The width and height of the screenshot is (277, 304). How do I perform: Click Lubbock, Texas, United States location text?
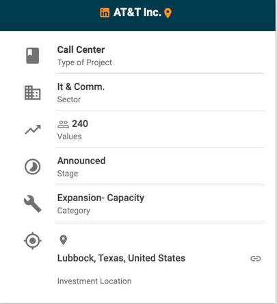121,258
